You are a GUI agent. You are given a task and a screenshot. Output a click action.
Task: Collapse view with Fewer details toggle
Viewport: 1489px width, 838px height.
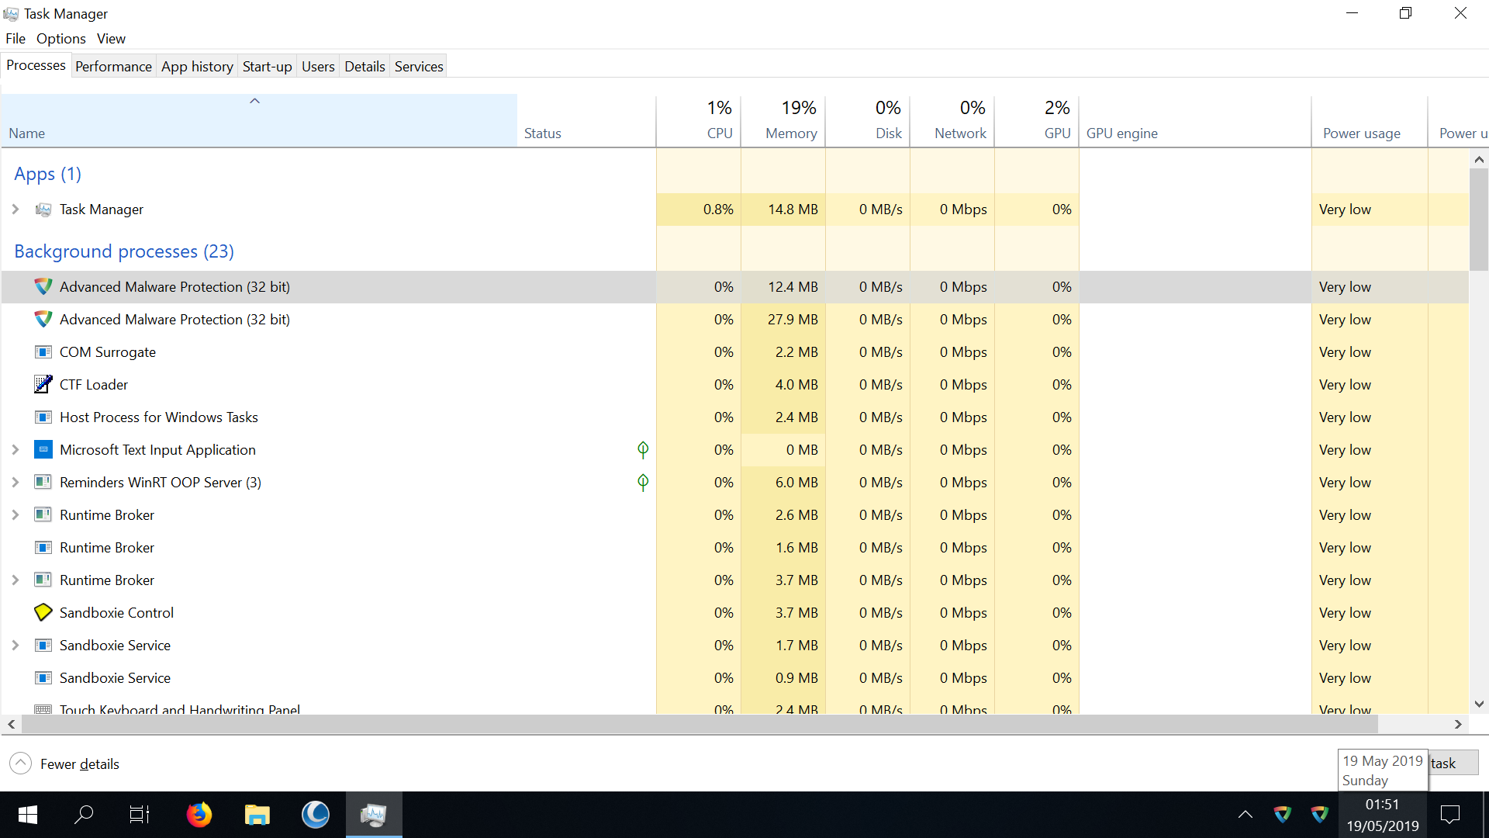tap(21, 764)
